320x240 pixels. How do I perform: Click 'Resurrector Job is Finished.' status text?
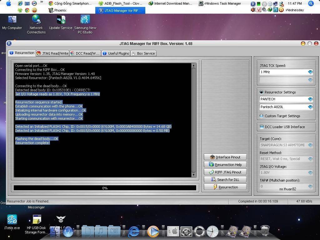click(28, 201)
